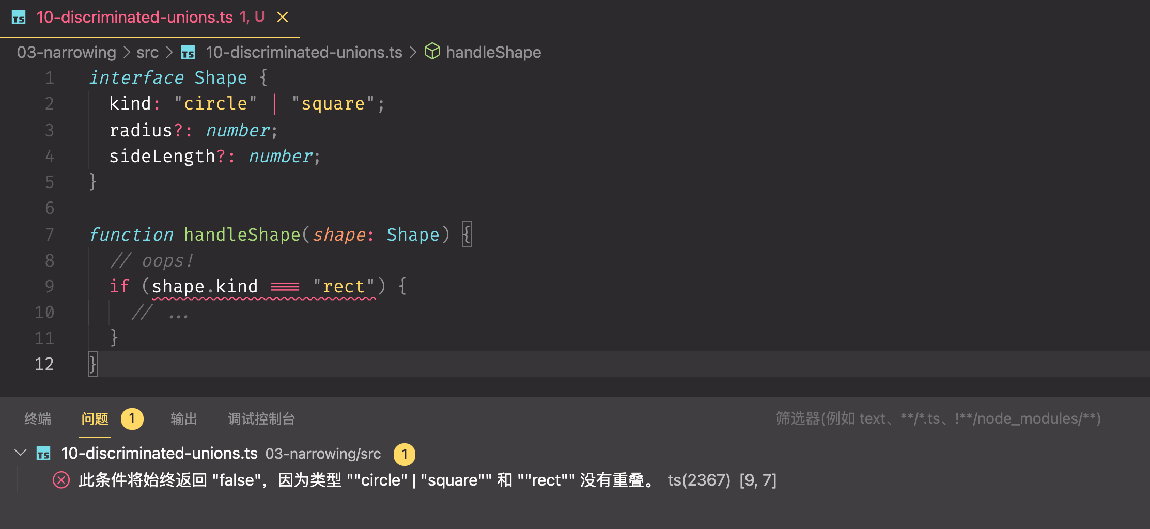This screenshot has width=1150, height=529.
Task: Click the 问题 tab count badge
Action: pyautogui.click(x=132, y=418)
